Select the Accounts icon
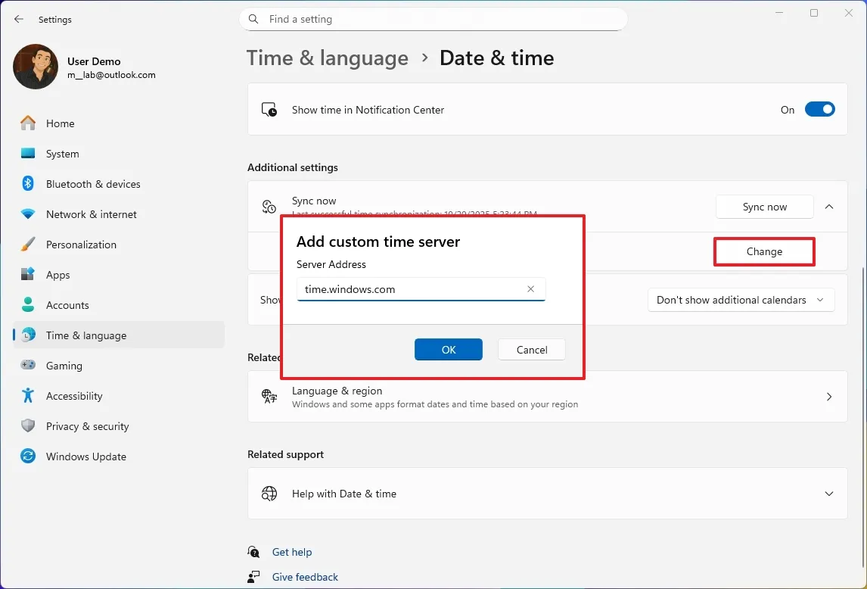Viewport: 867px width, 589px height. coord(27,305)
